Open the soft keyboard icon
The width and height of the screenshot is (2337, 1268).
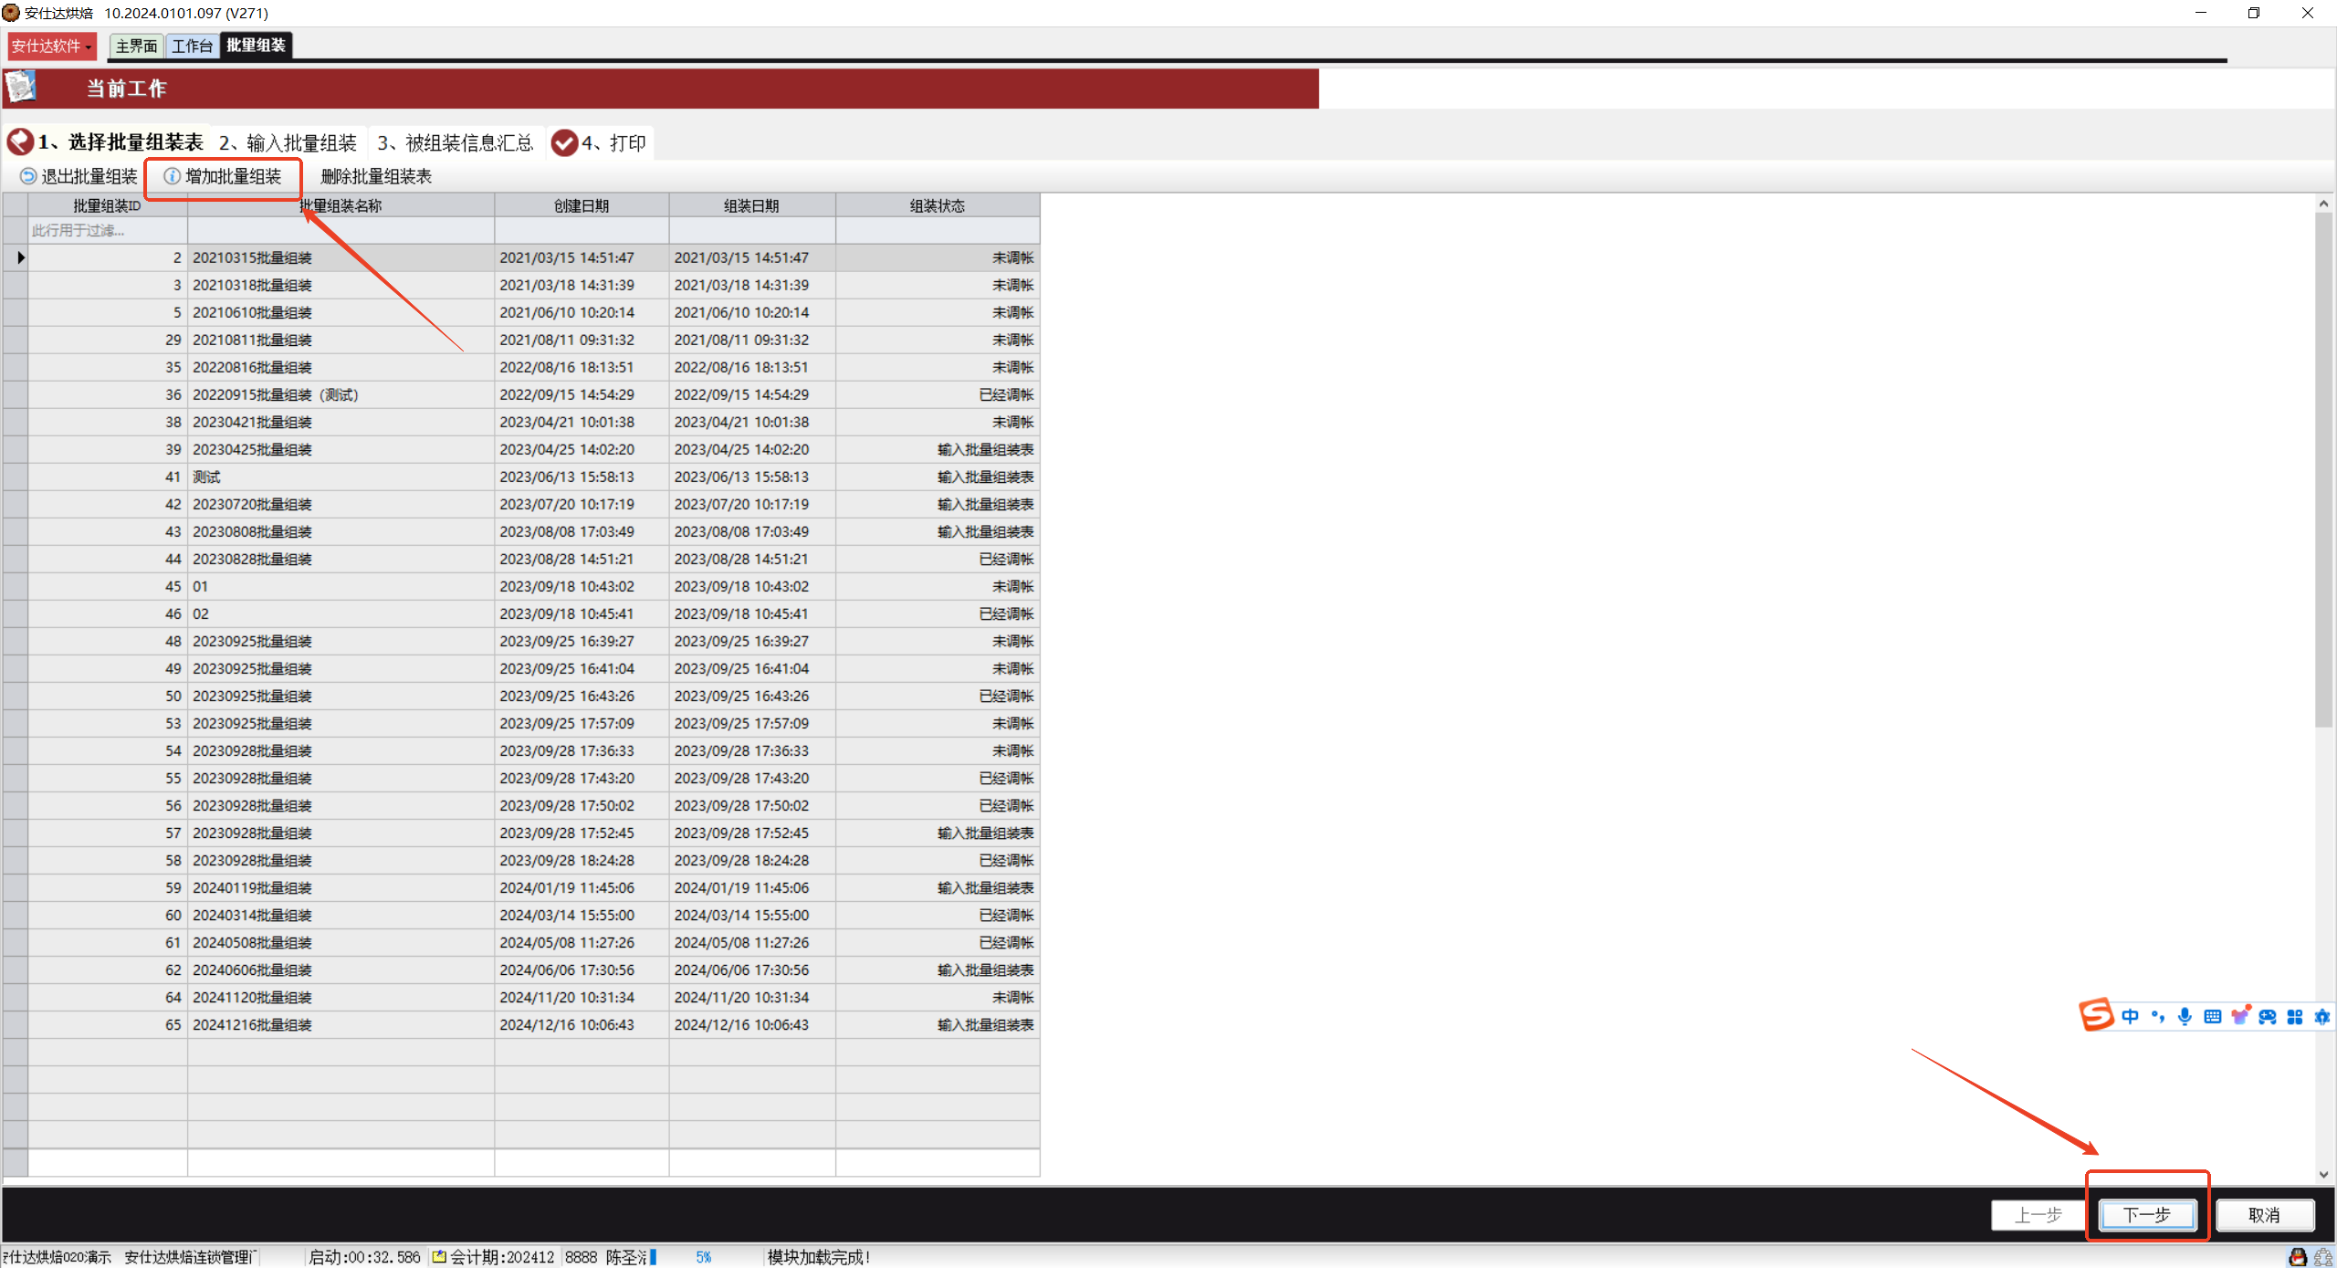(2212, 1016)
